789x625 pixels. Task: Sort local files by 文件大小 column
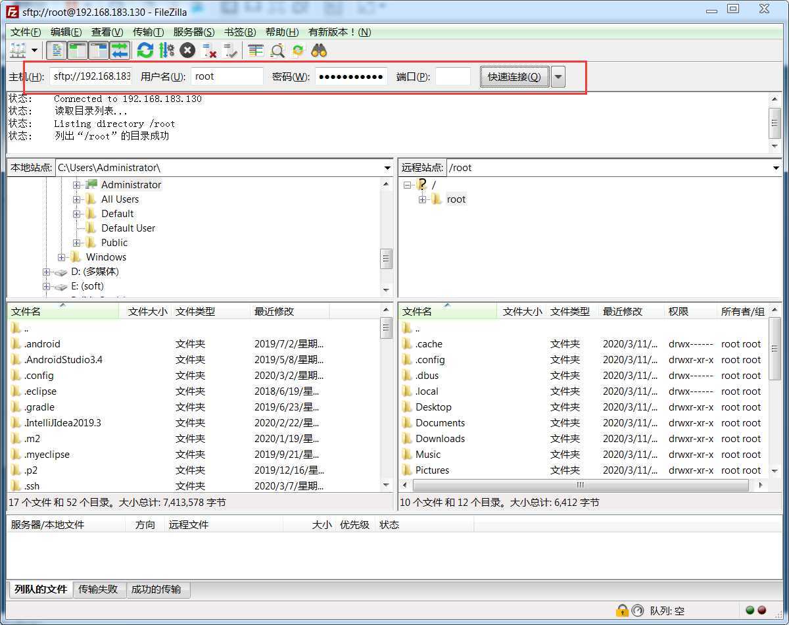146,312
